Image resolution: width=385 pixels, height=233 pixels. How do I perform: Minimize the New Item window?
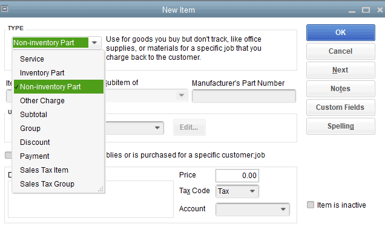[352, 11]
